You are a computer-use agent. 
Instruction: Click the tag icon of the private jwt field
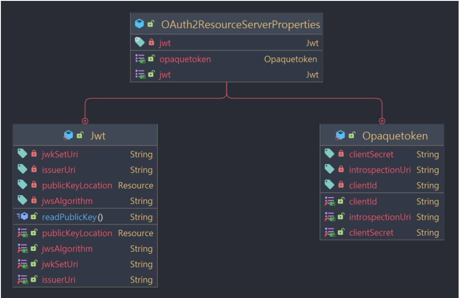[140, 42]
